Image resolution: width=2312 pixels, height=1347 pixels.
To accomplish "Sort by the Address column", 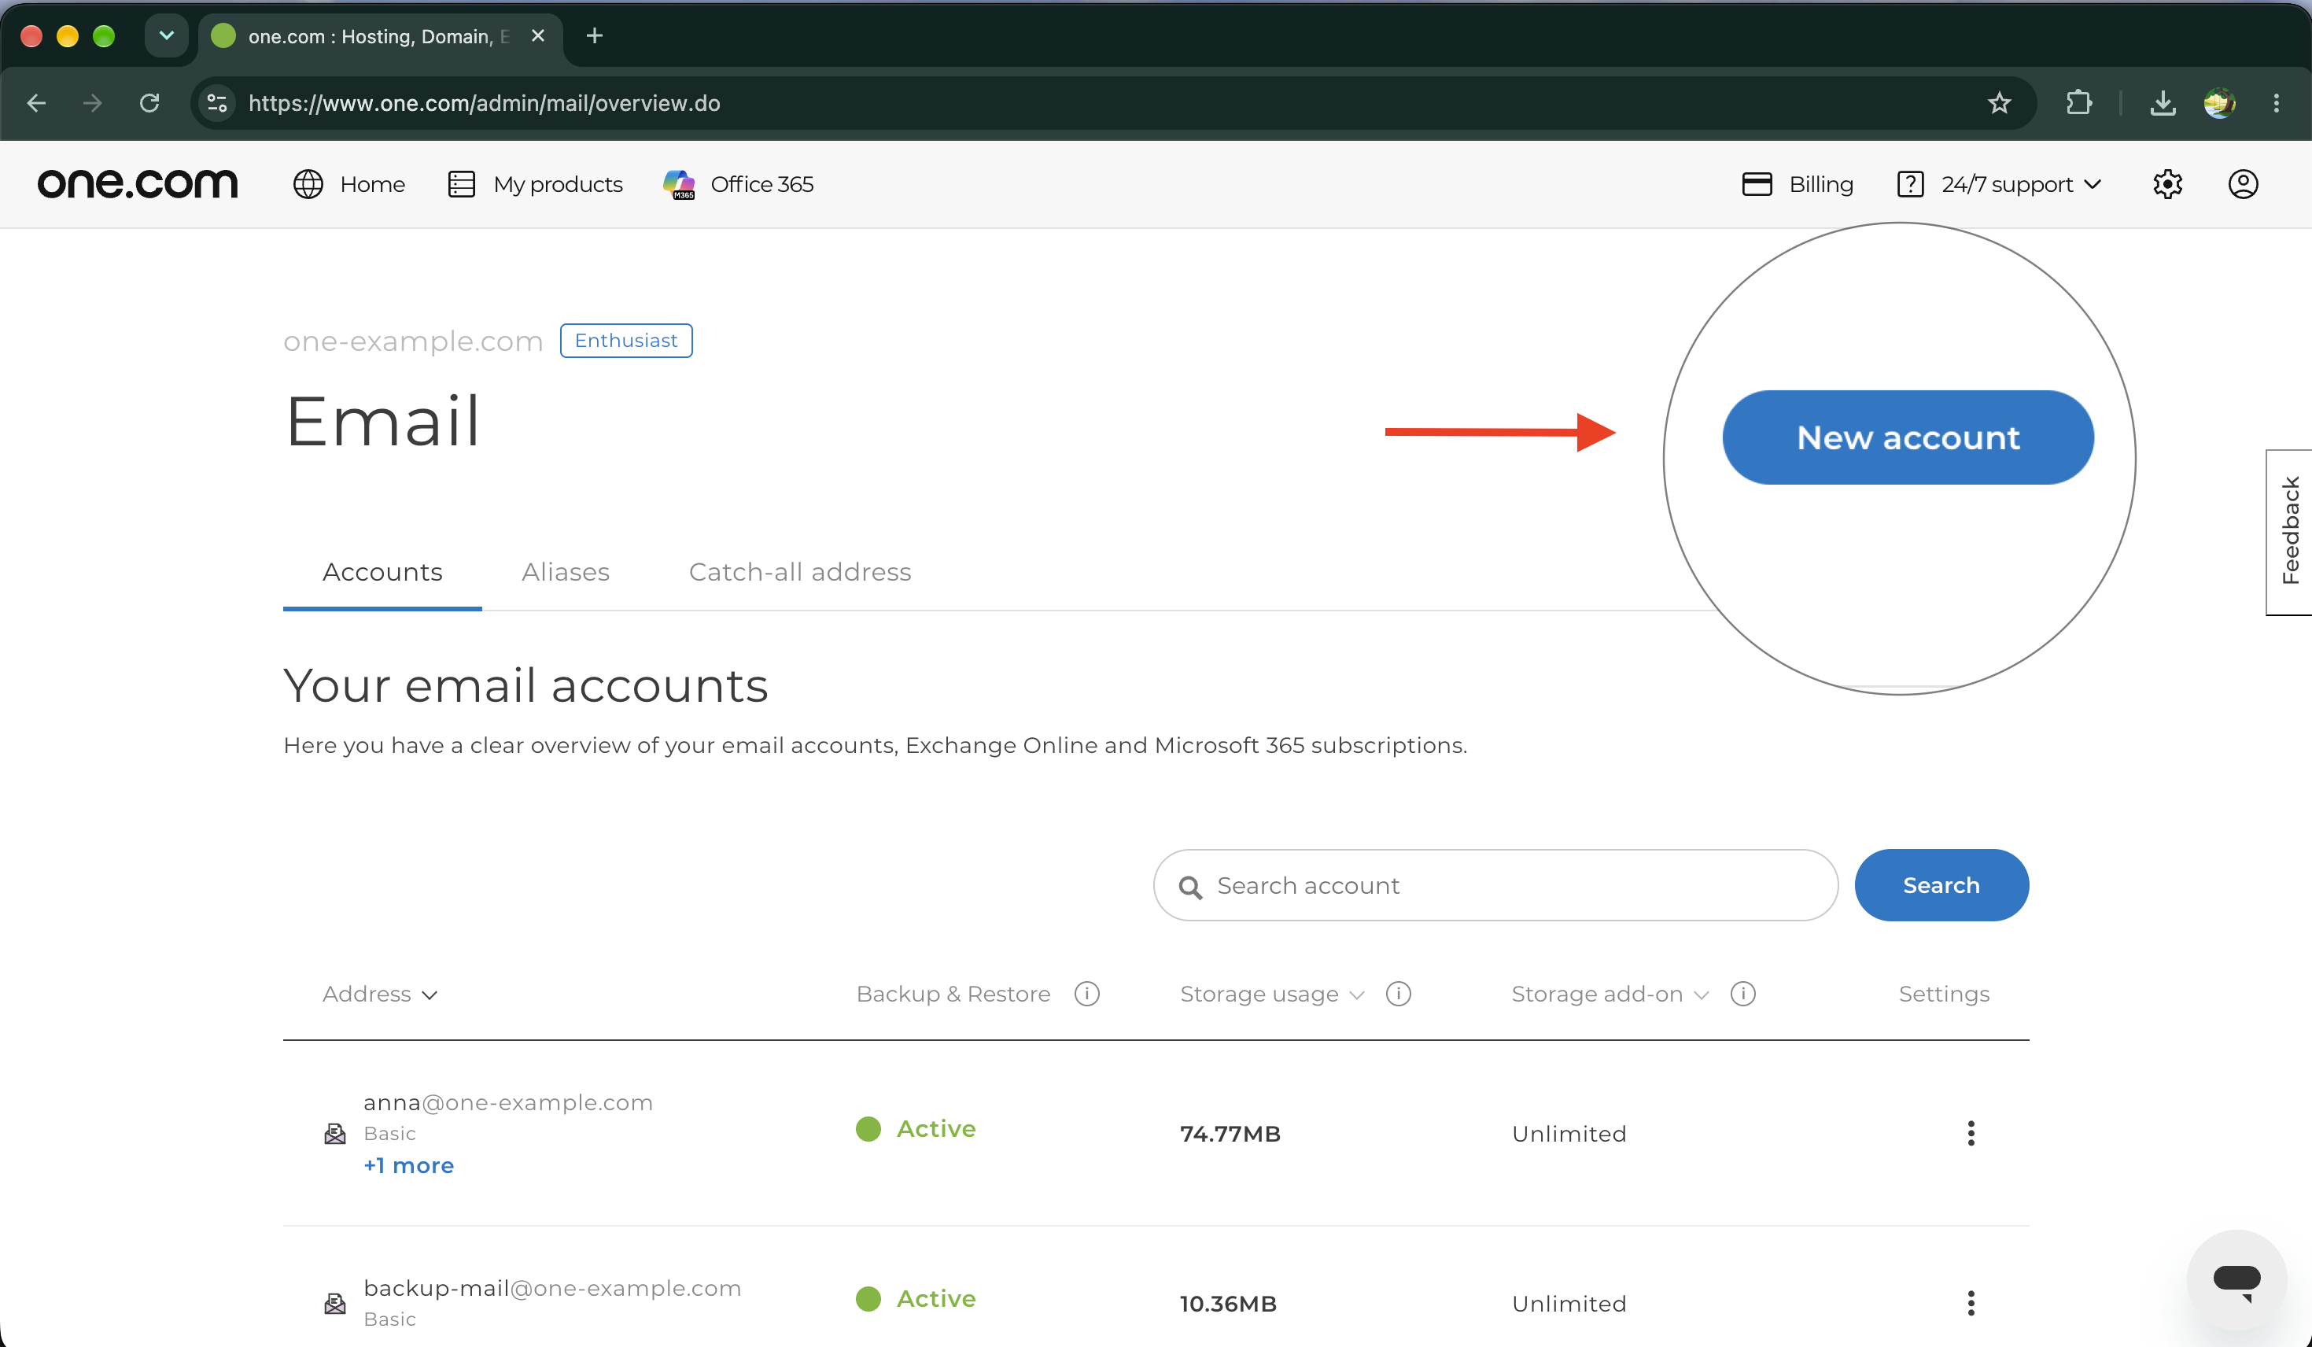I will (x=380, y=994).
